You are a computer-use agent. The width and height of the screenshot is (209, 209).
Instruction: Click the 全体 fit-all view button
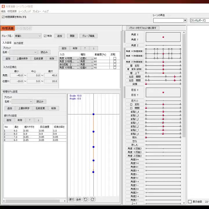click(78, 199)
